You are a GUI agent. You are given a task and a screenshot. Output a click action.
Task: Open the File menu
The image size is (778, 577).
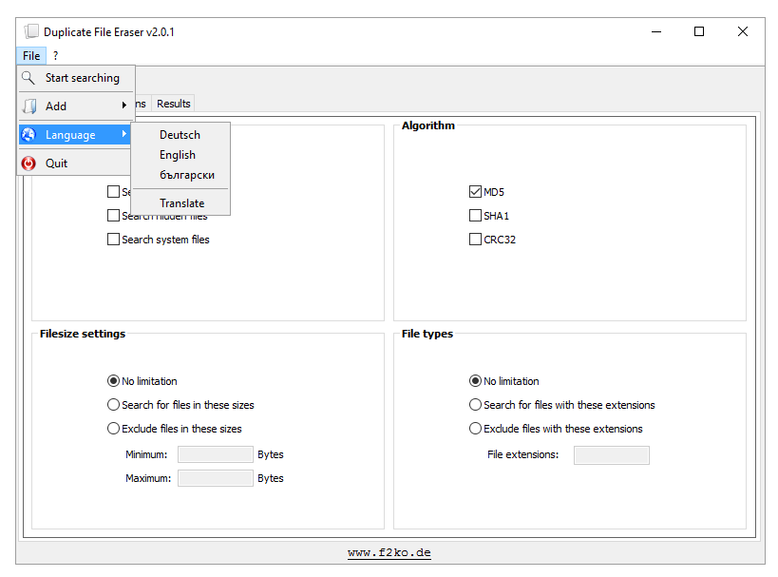pyautogui.click(x=31, y=56)
